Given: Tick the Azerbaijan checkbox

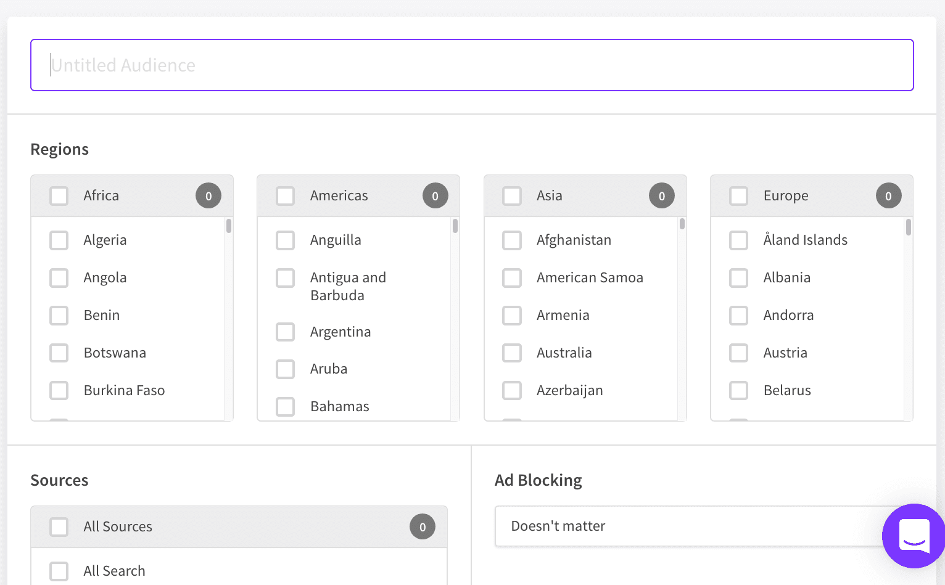Looking at the screenshot, I should point(512,391).
